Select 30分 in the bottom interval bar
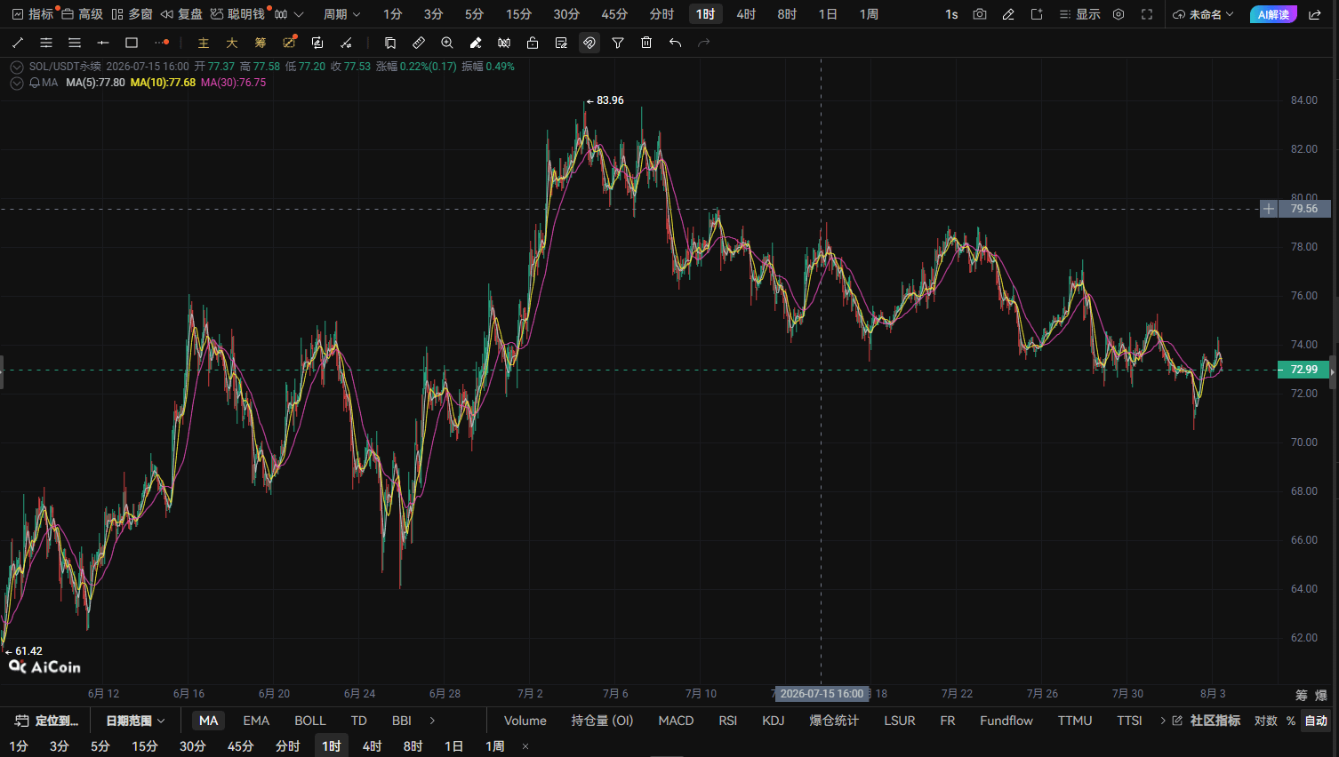1339x757 pixels. pos(193,746)
